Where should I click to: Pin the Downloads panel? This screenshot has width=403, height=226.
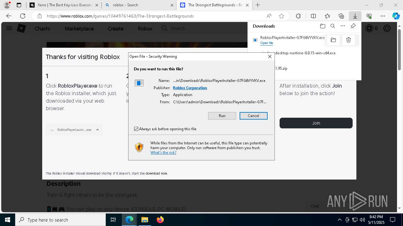pyautogui.click(x=353, y=26)
